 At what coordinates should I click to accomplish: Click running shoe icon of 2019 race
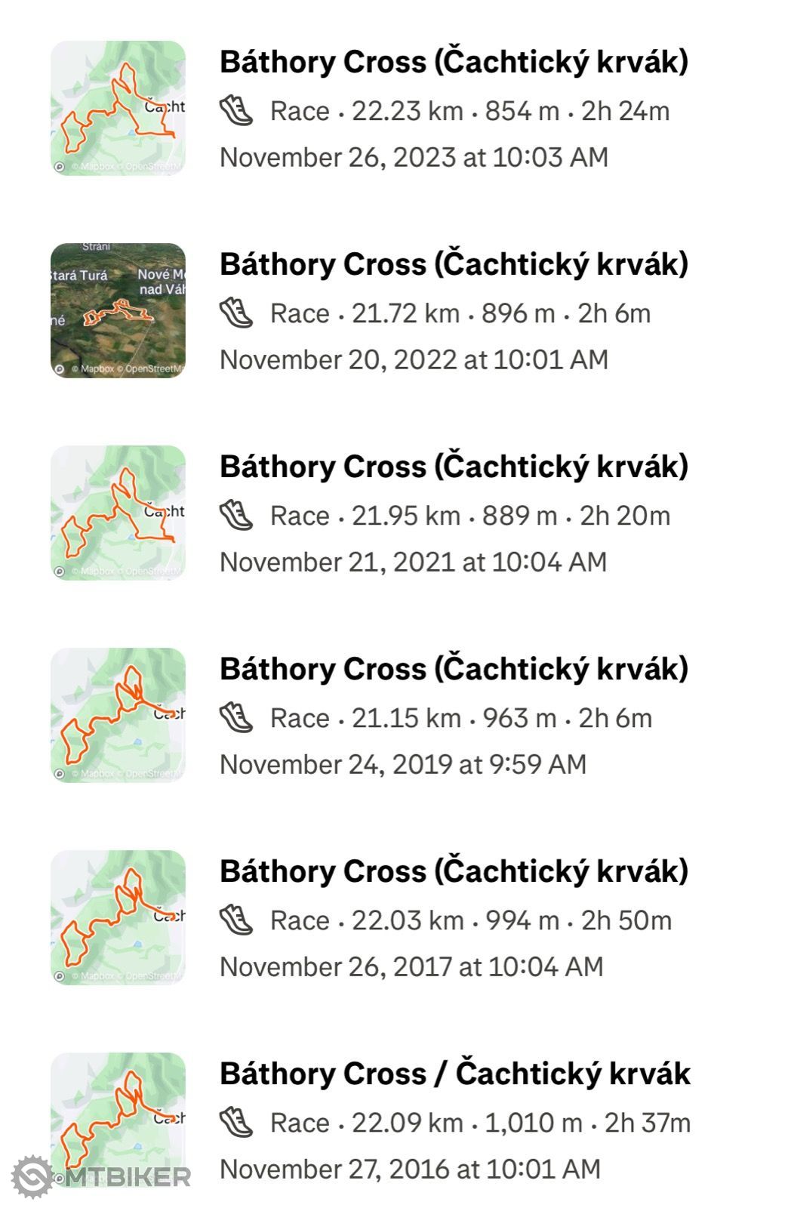click(236, 717)
